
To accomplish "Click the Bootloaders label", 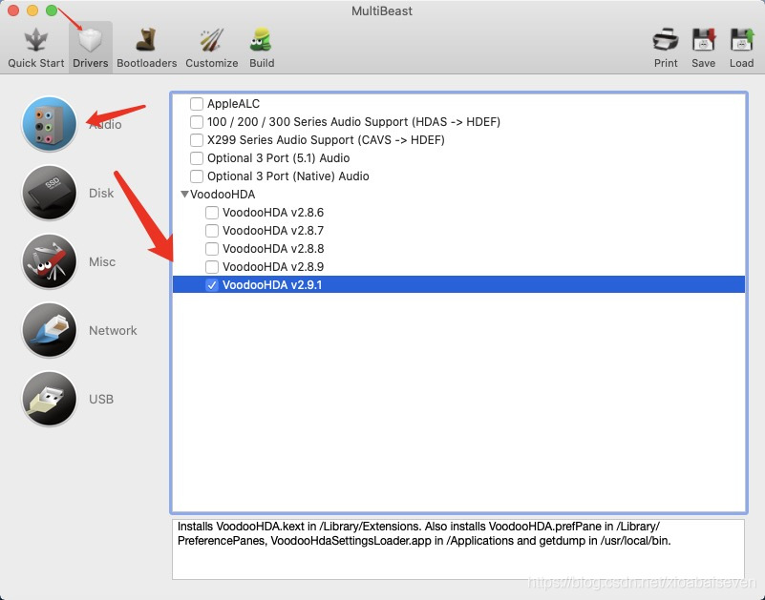I will click(146, 63).
